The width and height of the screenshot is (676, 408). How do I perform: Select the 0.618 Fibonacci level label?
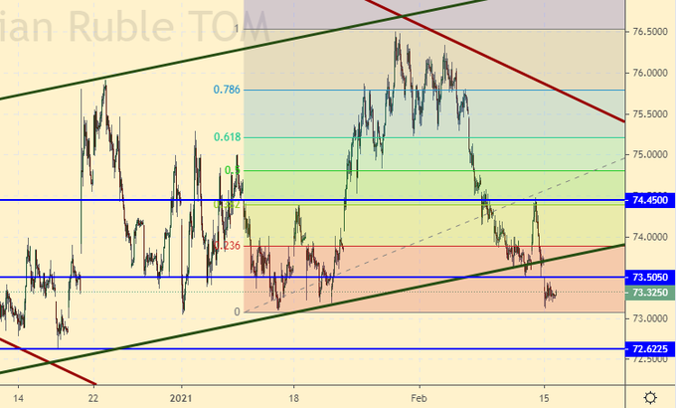click(x=227, y=137)
